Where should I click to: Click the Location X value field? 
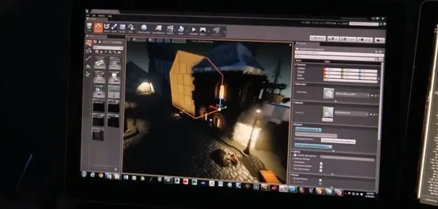[333, 69]
